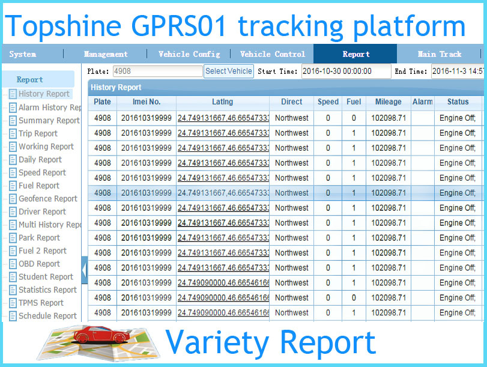This screenshot has height=367, width=487.
Task: Click the Summary Report document icon
Action: click(x=13, y=121)
